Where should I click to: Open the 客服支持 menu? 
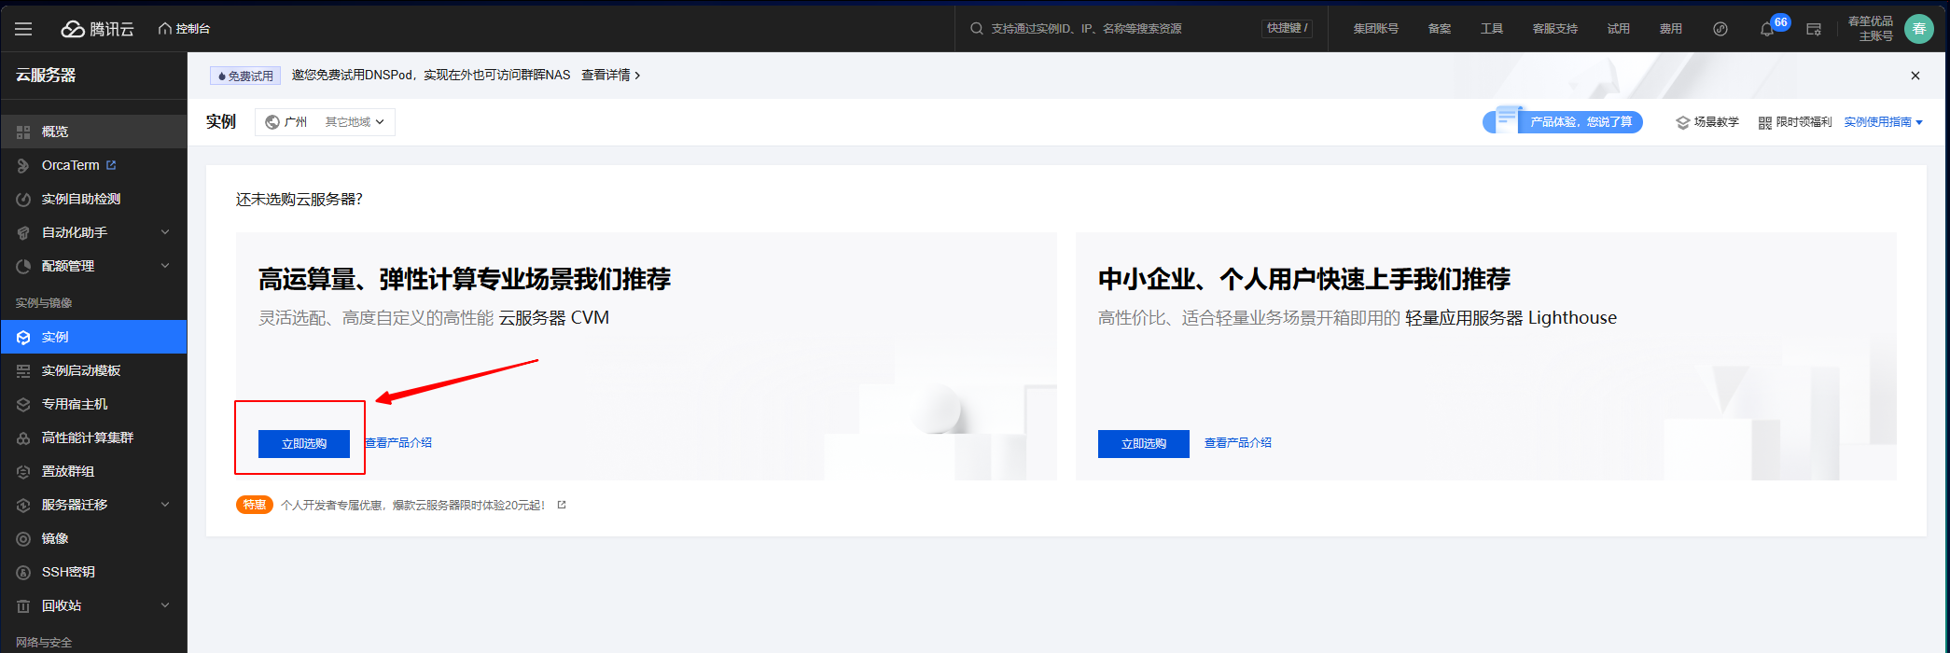click(x=1555, y=29)
